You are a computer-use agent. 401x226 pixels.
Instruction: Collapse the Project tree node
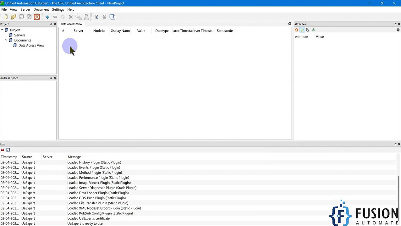tap(2, 30)
